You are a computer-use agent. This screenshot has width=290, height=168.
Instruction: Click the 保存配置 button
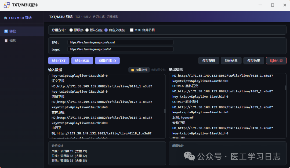tap(208, 60)
